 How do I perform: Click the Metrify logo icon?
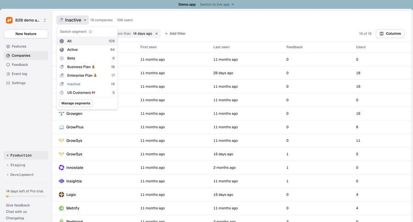(61, 208)
